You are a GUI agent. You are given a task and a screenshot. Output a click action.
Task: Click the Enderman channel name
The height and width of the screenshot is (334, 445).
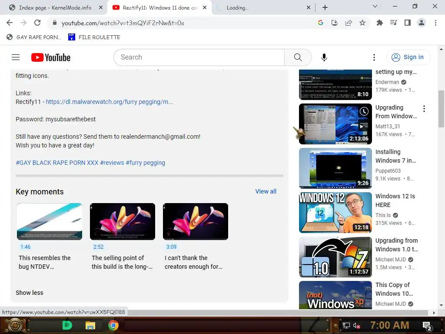[x=387, y=82]
